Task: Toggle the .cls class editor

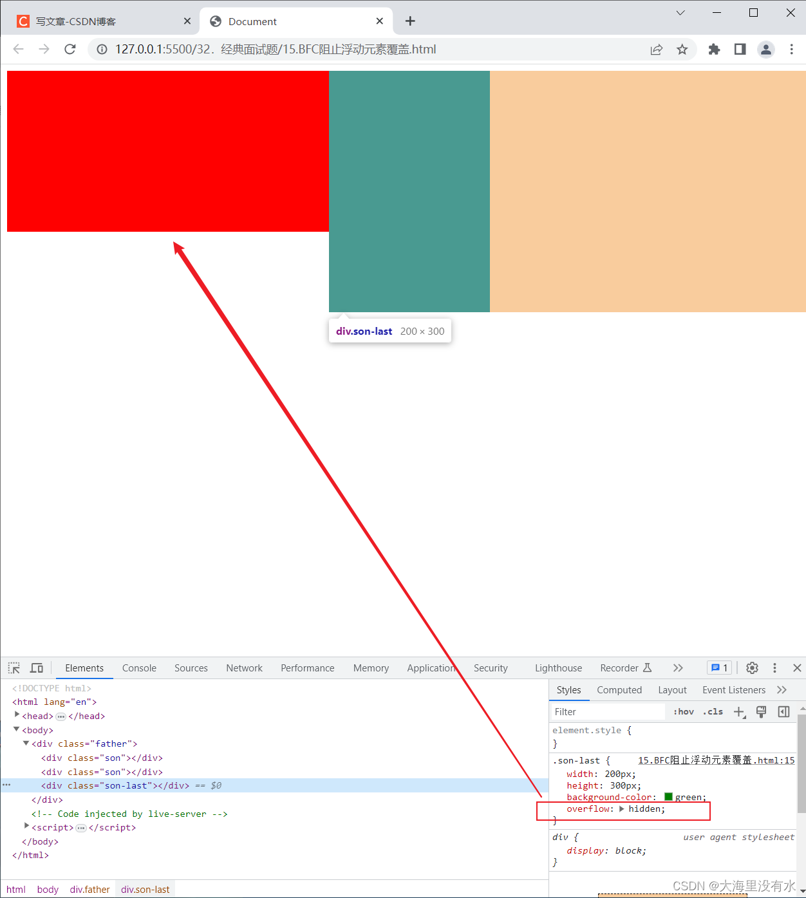Action: pos(713,712)
